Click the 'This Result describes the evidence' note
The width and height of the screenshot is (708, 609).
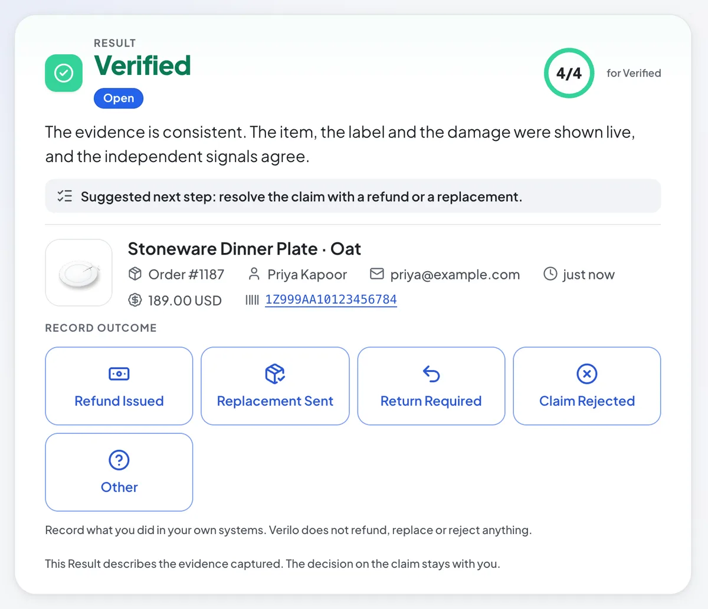click(273, 564)
